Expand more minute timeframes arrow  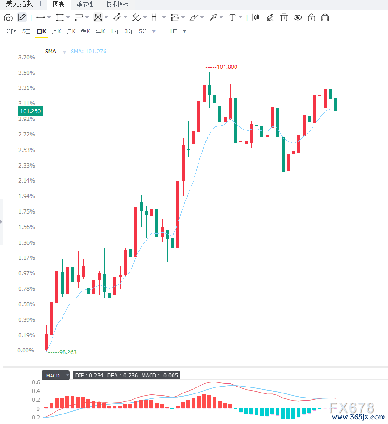pos(154,31)
